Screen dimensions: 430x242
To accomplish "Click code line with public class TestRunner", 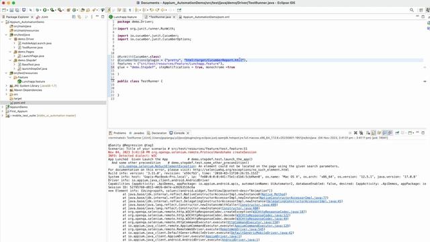I will pyautogui.click(x=140, y=81).
